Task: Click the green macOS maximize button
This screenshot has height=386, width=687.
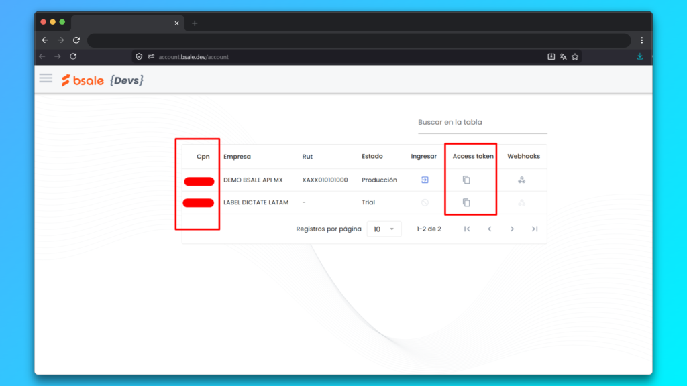Action: click(x=62, y=22)
